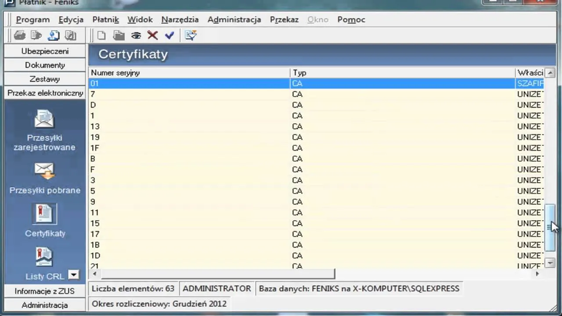Click the vertical scrollbar down arrow
The width and height of the screenshot is (562, 316).
click(x=550, y=263)
